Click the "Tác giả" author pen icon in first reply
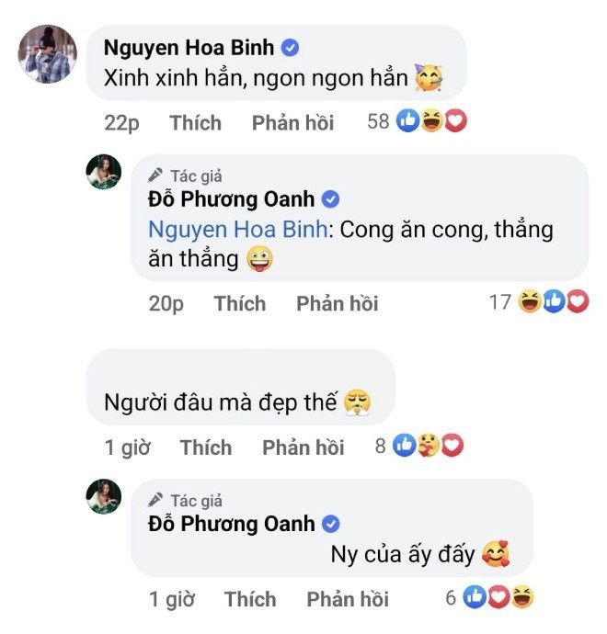Image resolution: width=607 pixels, height=634 pixels. point(155,175)
